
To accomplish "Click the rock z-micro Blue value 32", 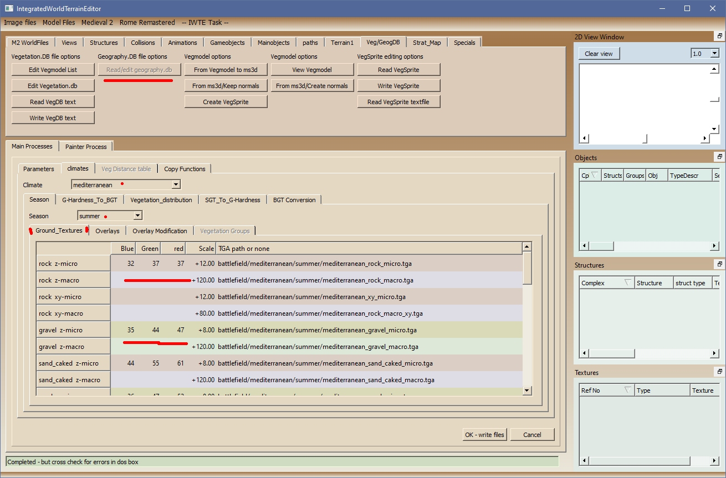I will [x=131, y=264].
